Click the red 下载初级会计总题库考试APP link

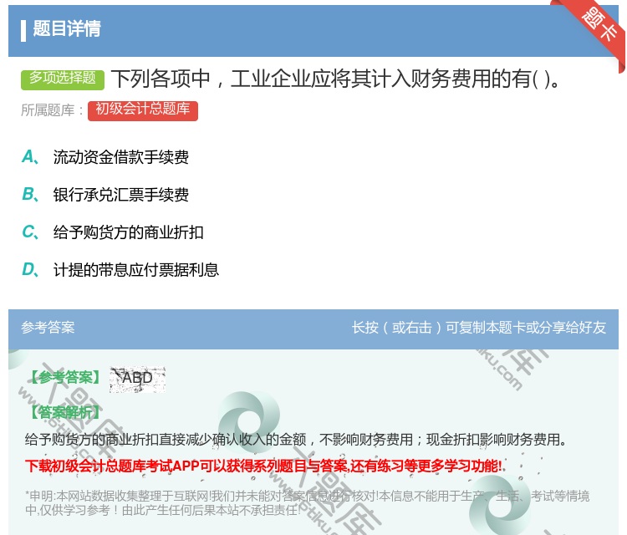(x=264, y=466)
